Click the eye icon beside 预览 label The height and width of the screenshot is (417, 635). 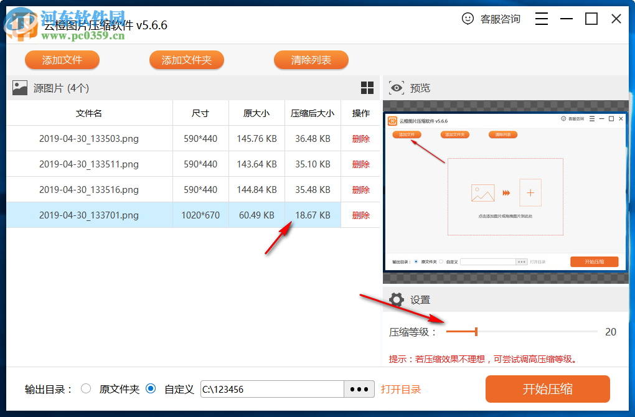pos(397,88)
